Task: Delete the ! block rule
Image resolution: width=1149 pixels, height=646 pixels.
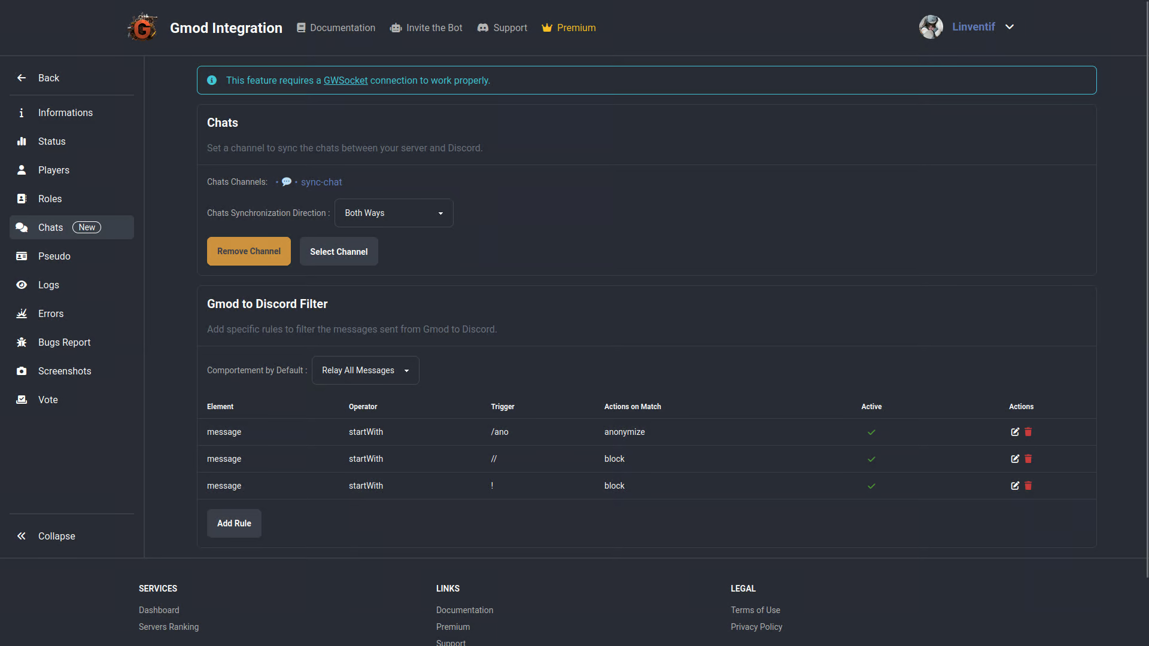Action: click(1028, 486)
